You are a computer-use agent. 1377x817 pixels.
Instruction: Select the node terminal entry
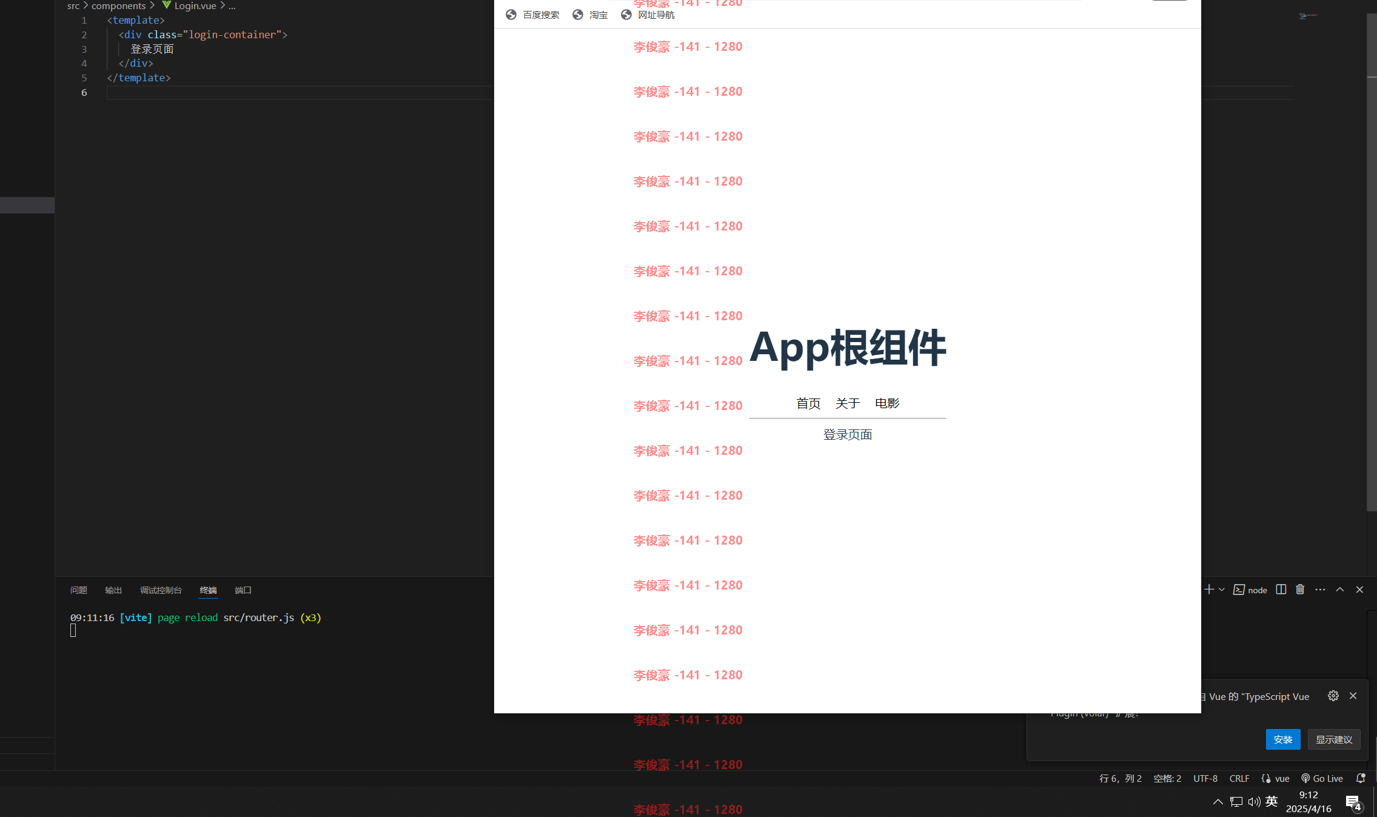point(1250,590)
